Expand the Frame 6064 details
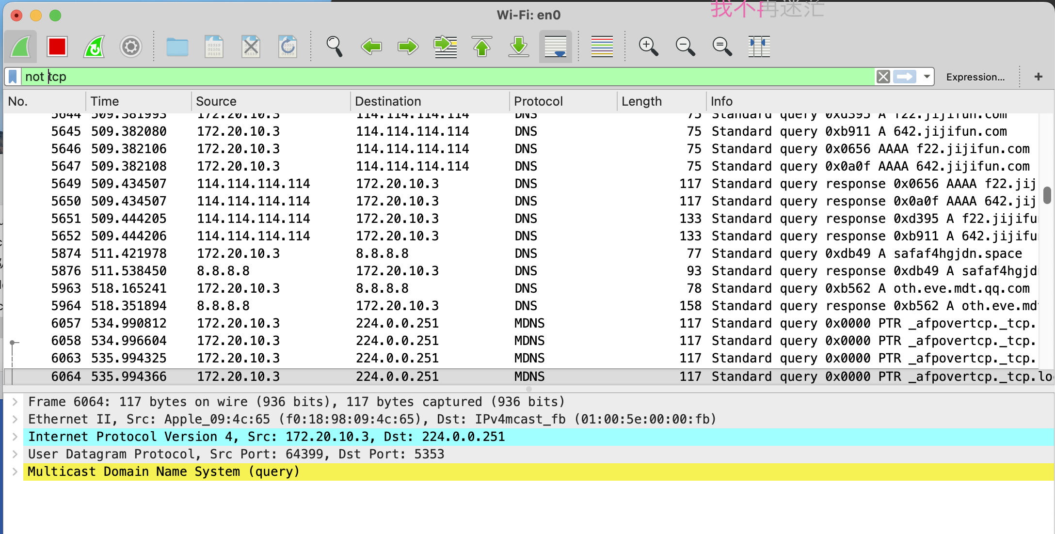Viewport: 1055px width, 534px height. point(15,402)
